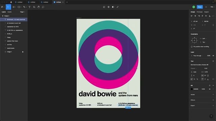216x121 pixels.
Task: Click the Edit object icon in top toolbar
Action: point(104,7)
